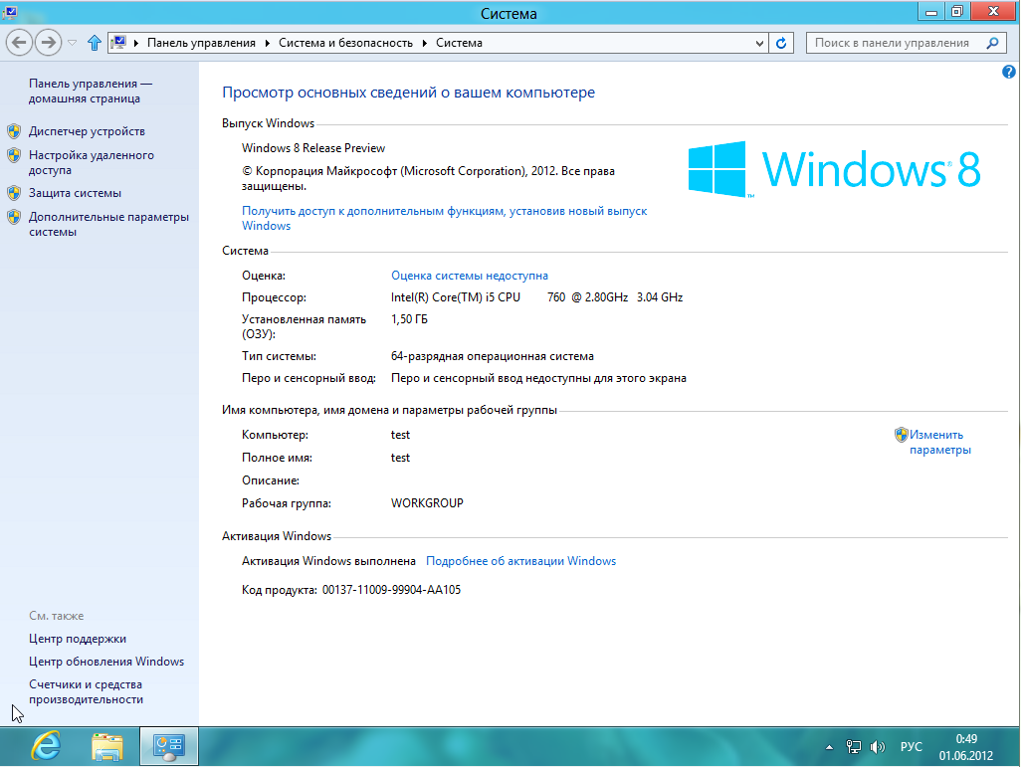Click installed memory value 1,50 ГБ
This screenshot has height=767, width=1021.
pos(409,319)
